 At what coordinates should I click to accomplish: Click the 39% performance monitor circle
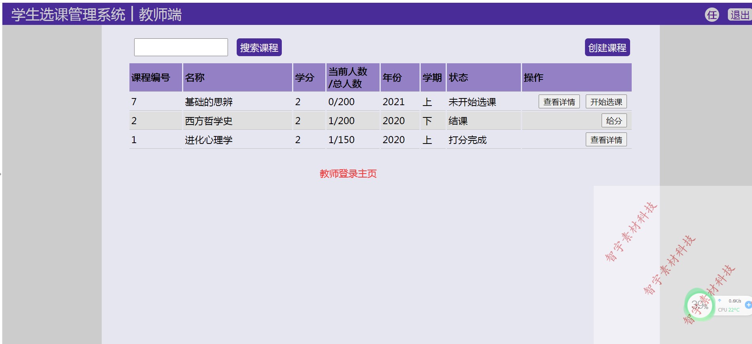pyautogui.click(x=699, y=305)
